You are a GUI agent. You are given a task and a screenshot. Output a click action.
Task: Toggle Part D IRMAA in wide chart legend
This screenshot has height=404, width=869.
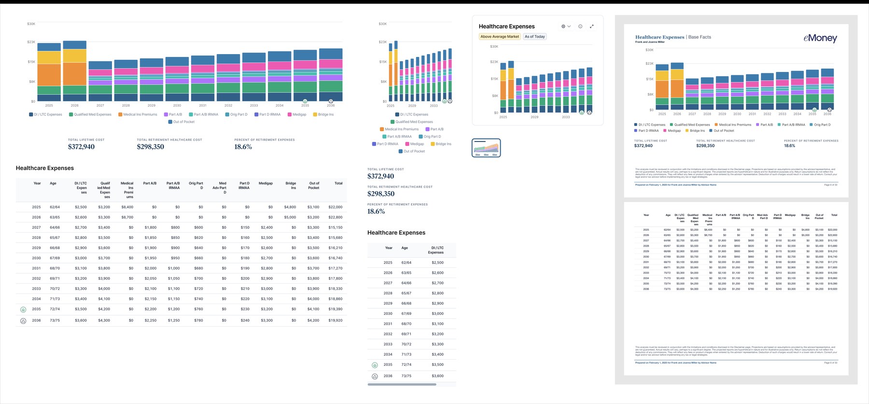[x=267, y=114]
